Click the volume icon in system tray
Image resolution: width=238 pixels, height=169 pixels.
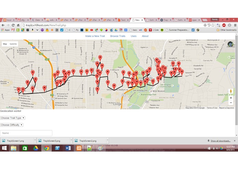click(217, 148)
